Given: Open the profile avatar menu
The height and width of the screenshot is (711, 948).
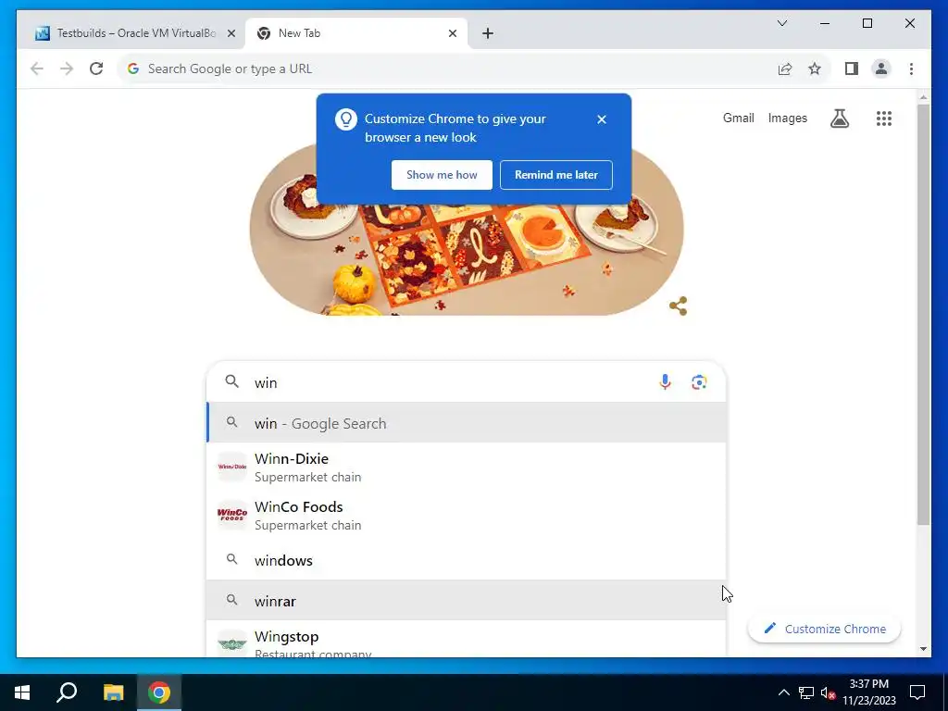Looking at the screenshot, I should [881, 69].
